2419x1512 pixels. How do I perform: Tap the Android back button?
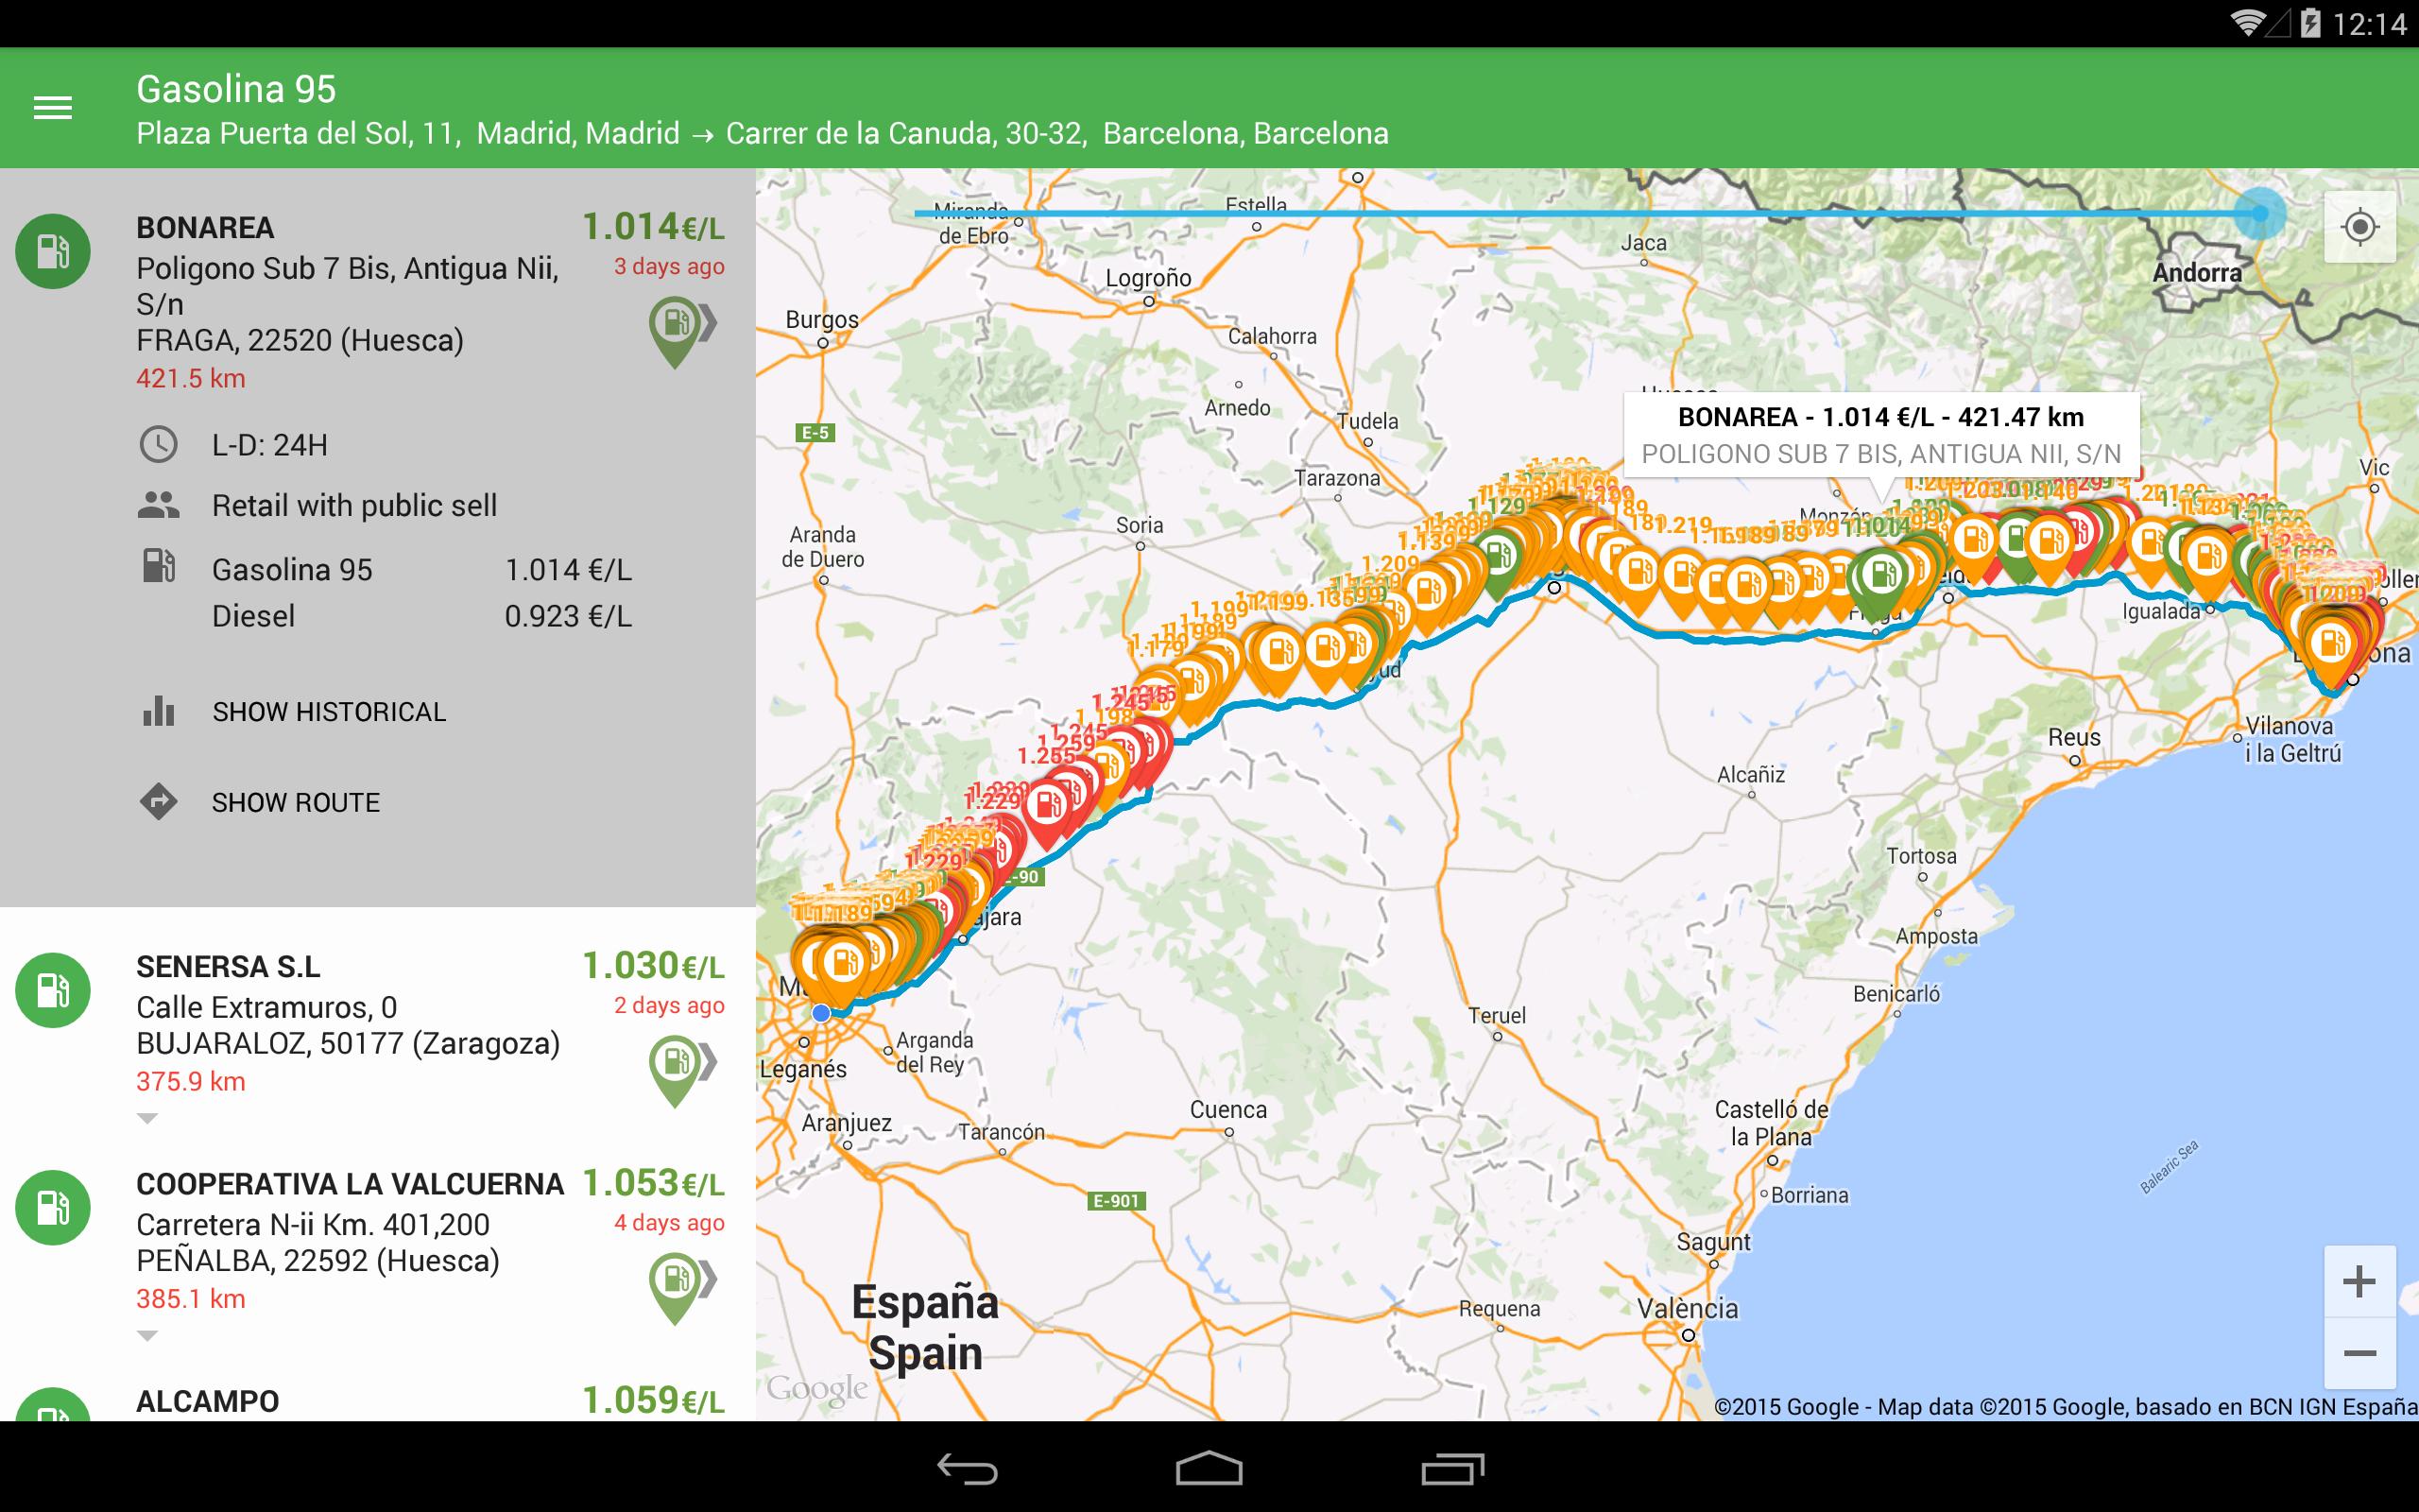pyautogui.click(x=968, y=1469)
